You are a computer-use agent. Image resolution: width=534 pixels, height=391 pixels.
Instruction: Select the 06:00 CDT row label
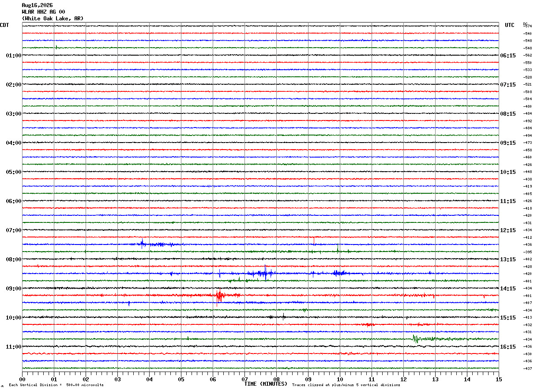[14, 201]
